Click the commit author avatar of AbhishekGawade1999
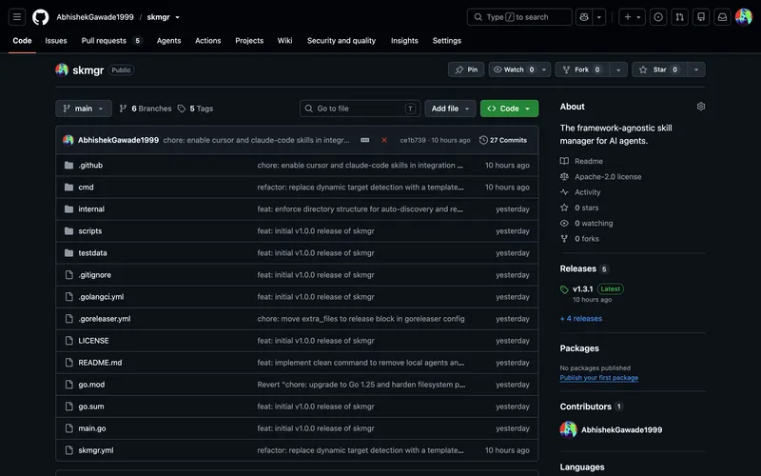Image resolution: width=761 pixels, height=476 pixels. (68, 140)
